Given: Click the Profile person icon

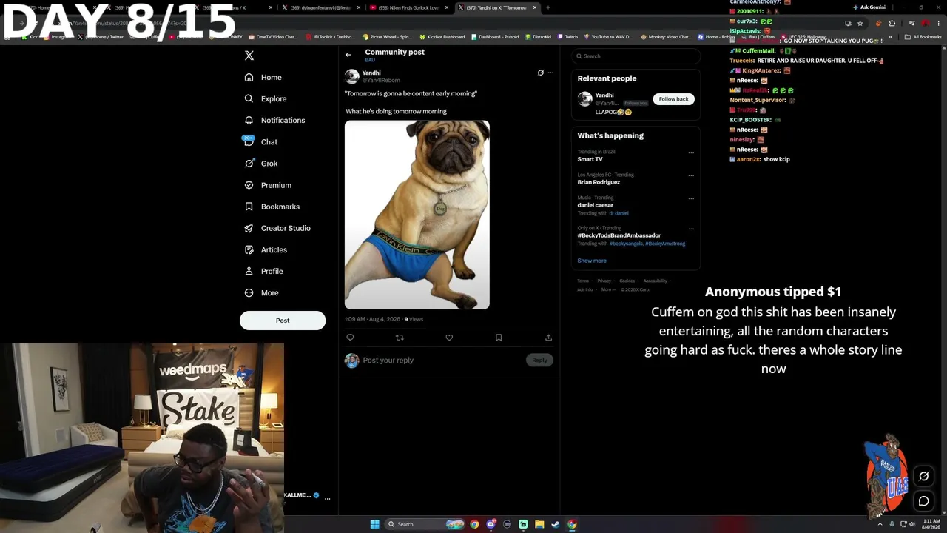Looking at the screenshot, I should click(249, 271).
